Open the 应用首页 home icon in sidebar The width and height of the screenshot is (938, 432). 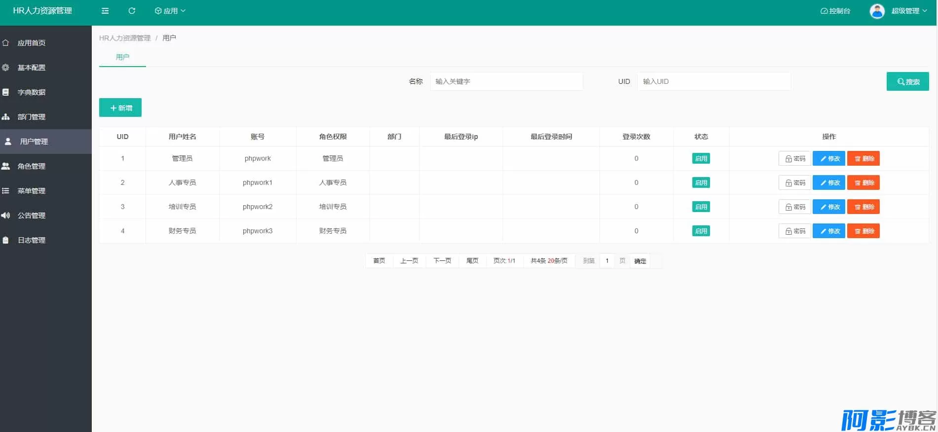tap(6, 43)
